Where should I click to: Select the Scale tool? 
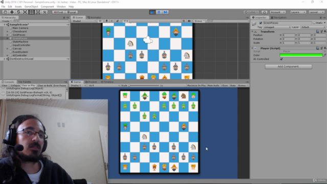25,12
